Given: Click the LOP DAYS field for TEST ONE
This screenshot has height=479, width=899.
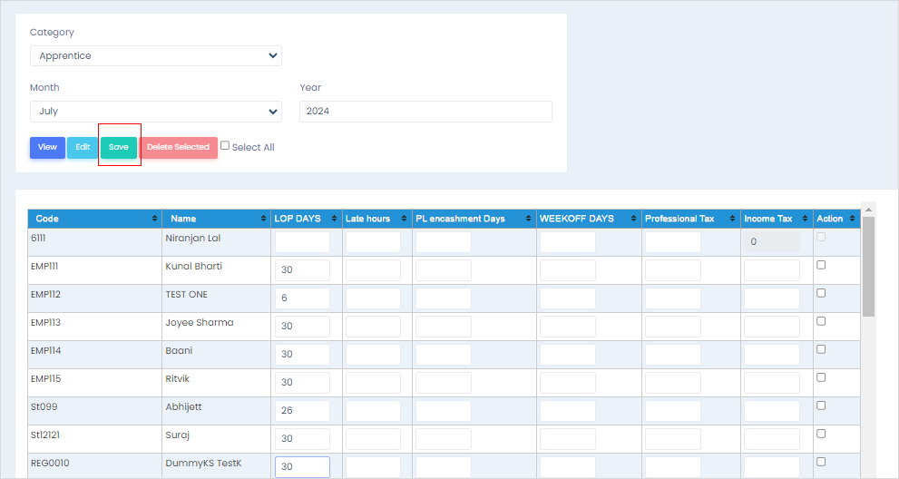Looking at the screenshot, I should 302,298.
